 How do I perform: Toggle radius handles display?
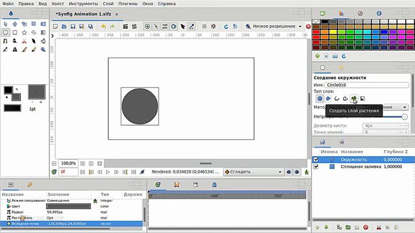174,27
